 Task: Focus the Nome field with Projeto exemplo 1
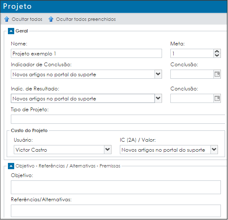(86, 53)
